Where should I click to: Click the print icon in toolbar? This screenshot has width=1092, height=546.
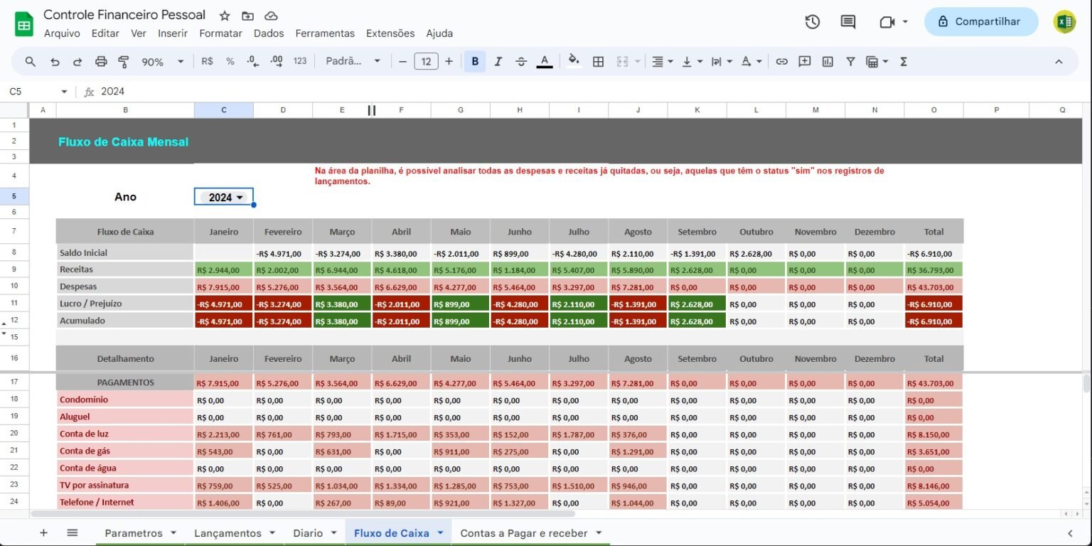[101, 62]
